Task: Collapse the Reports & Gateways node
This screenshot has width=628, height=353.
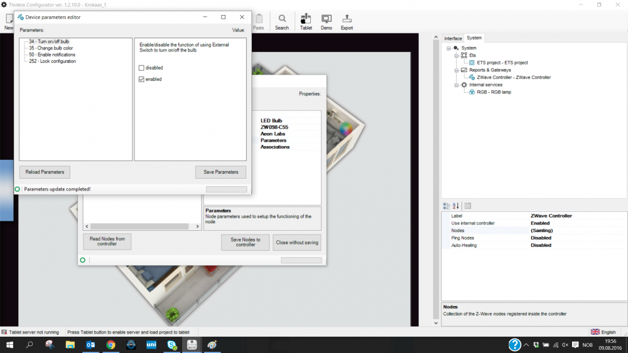Action: pos(457,70)
